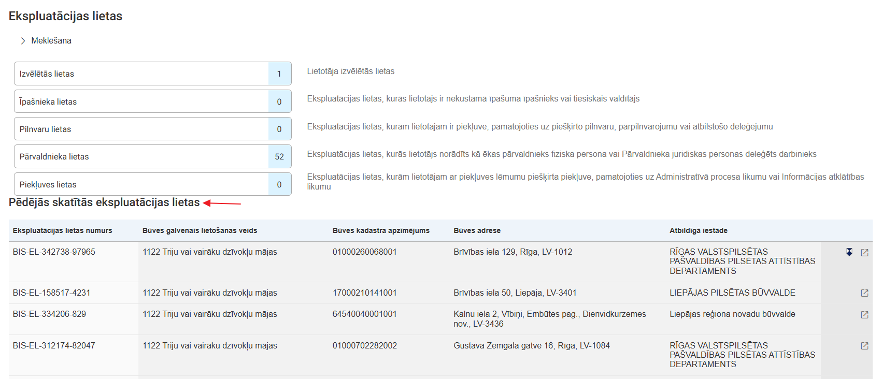Open the Īpašnieka lietas list
Viewport: 882px width, 379px height.
tap(141, 102)
